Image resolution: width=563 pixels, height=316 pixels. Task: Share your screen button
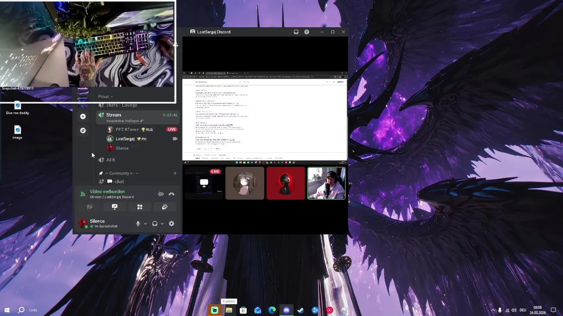[x=115, y=207]
